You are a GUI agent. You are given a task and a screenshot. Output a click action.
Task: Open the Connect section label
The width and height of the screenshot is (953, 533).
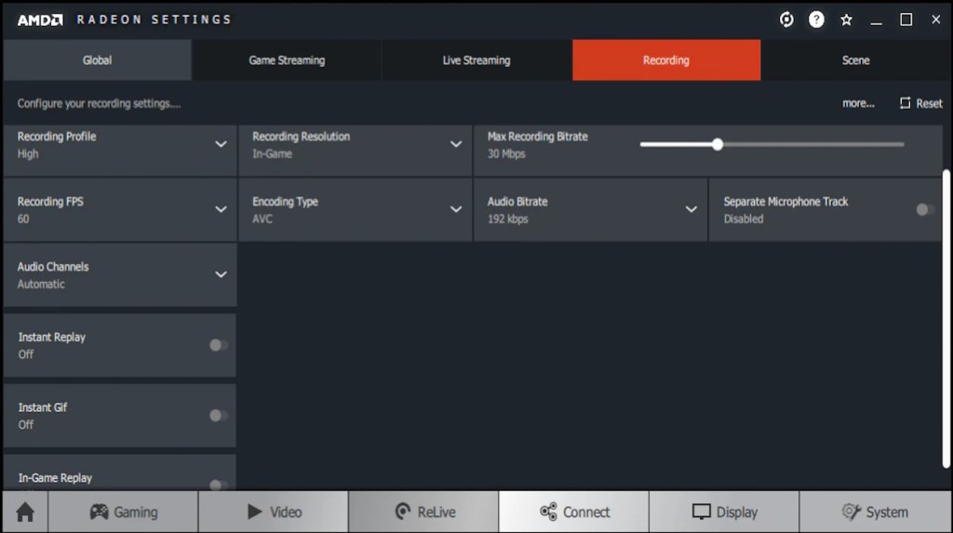(586, 513)
